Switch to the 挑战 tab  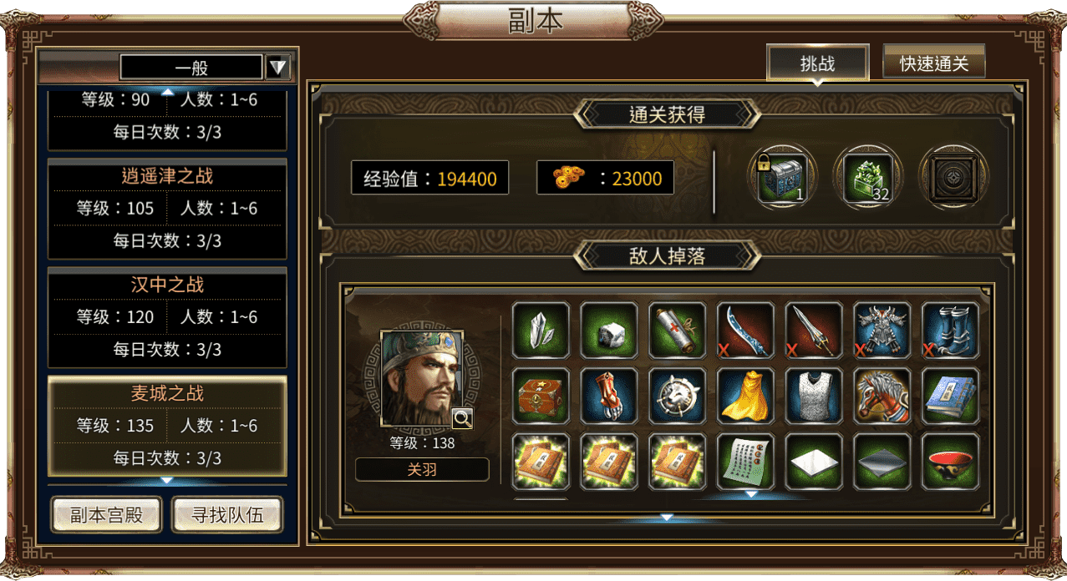pos(818,63)
